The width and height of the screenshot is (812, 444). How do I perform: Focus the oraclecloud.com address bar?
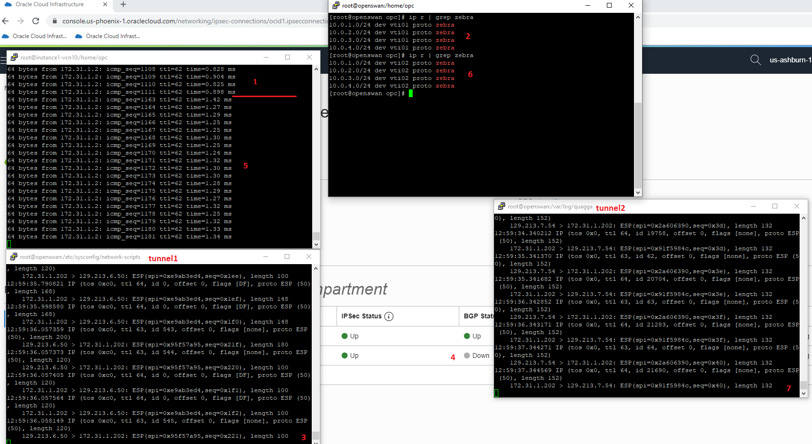point(190,21)
